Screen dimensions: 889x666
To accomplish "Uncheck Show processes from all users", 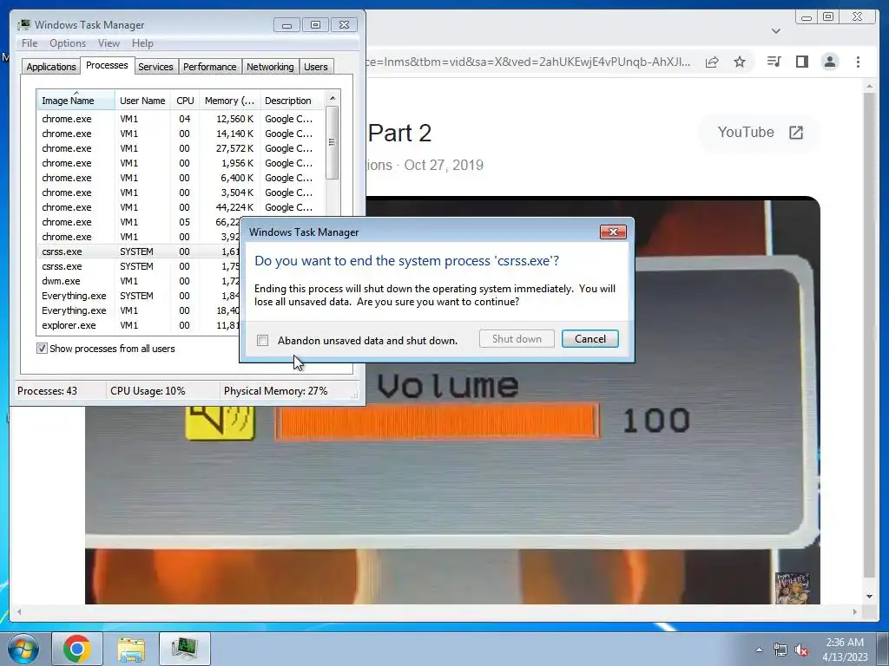I will [42, 349].
